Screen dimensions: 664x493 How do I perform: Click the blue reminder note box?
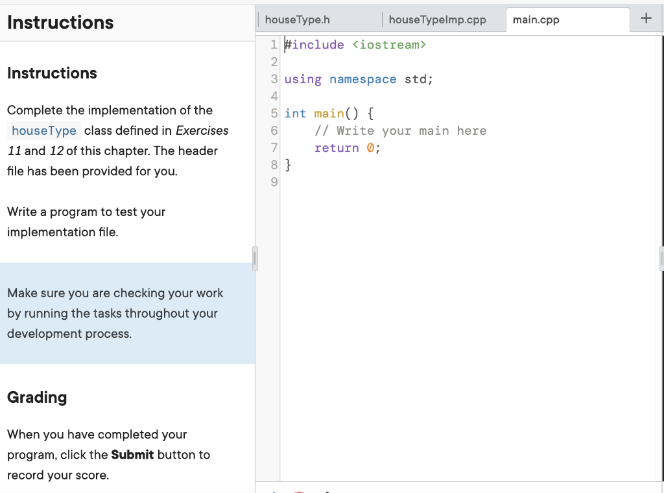(127, 313)
